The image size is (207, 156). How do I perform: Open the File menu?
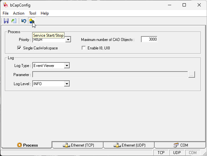coord(6,13)
